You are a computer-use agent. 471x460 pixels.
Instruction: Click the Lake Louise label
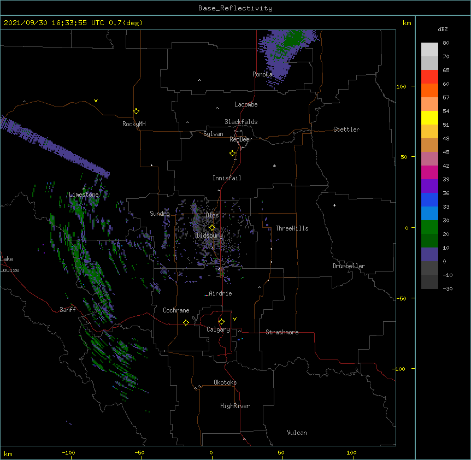click(x=10, y=264)
